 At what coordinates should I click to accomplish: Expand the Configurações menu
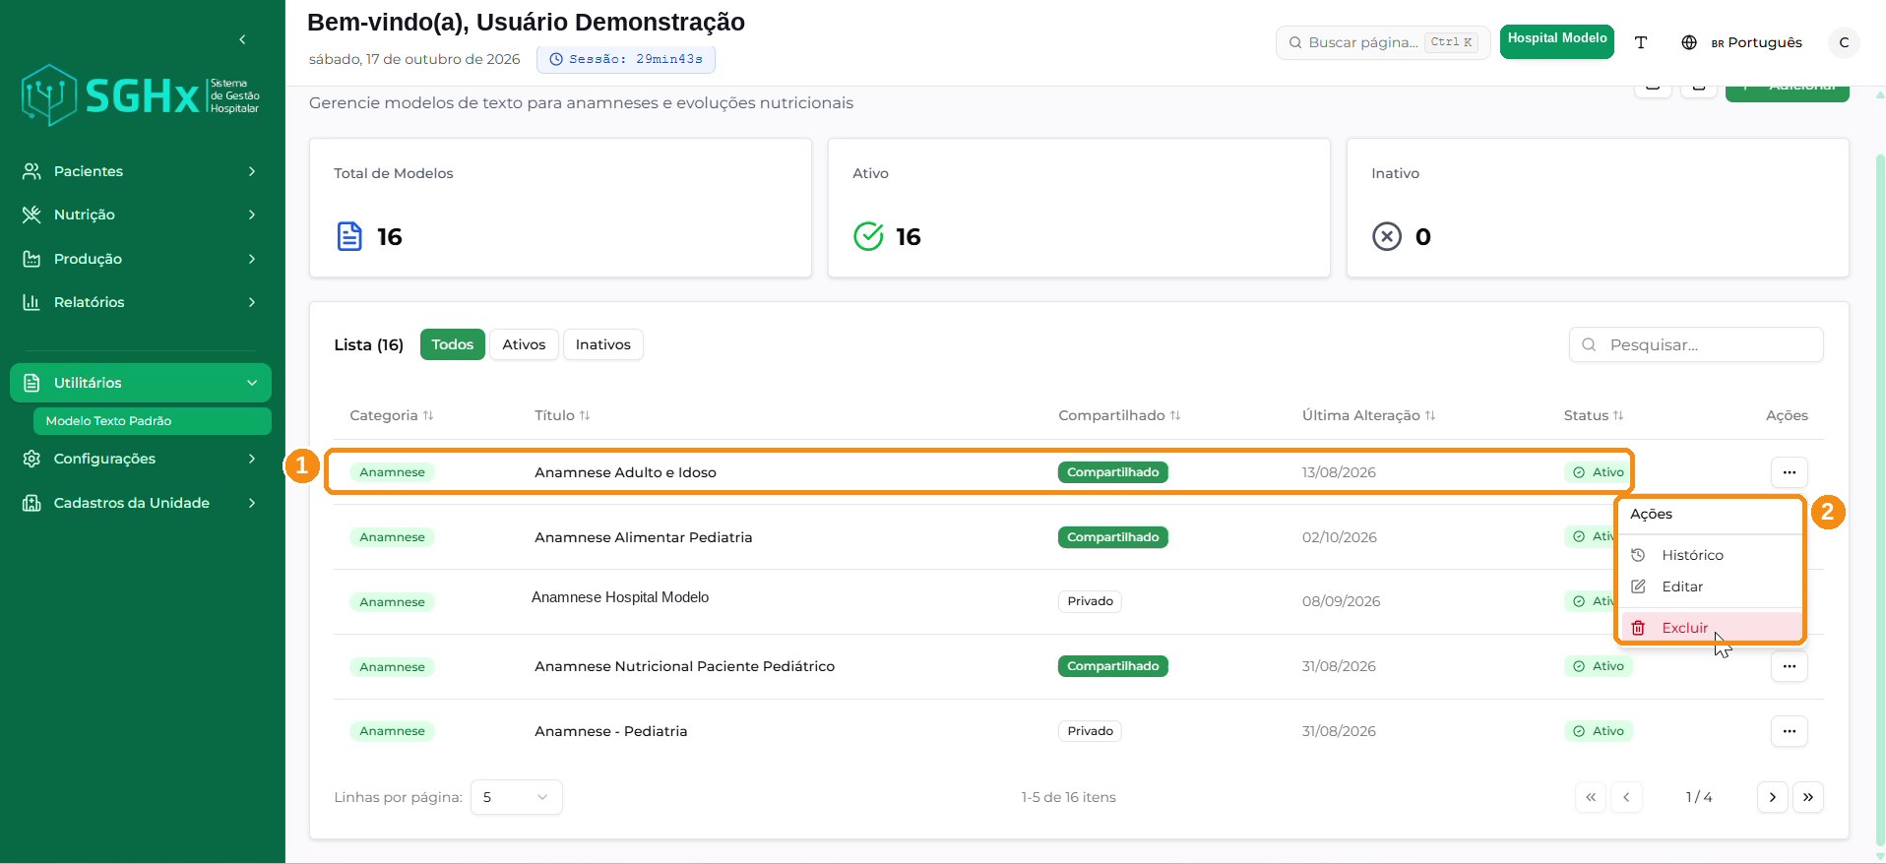[141, 459]
